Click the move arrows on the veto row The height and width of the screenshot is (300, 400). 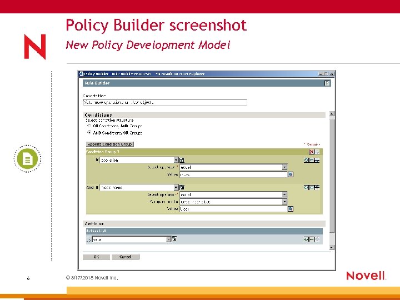tap(317, 239)
